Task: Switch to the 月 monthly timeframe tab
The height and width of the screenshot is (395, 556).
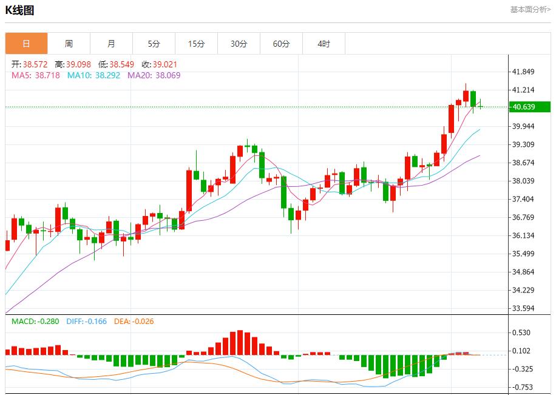Action: coord(111,43)
